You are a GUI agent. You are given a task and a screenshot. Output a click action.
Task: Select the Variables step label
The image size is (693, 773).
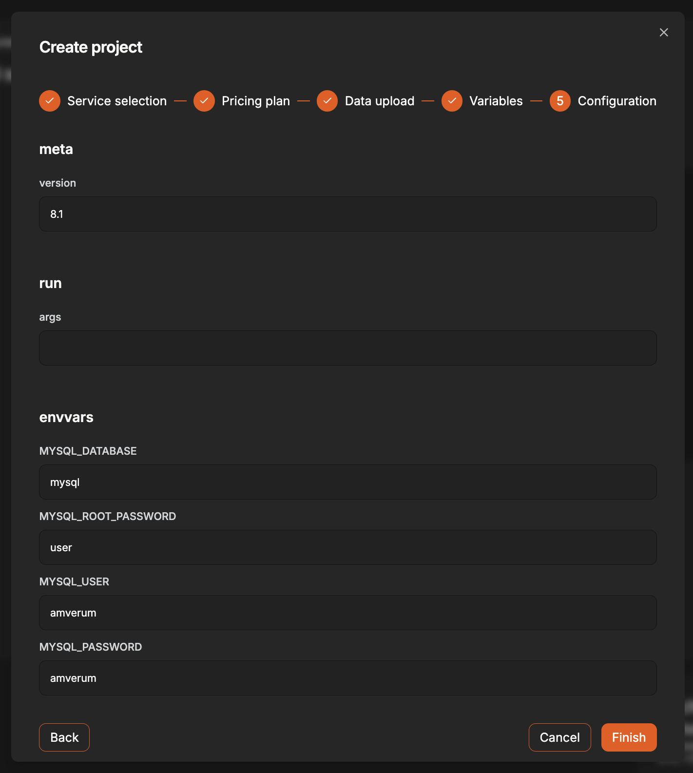point(496,101)
